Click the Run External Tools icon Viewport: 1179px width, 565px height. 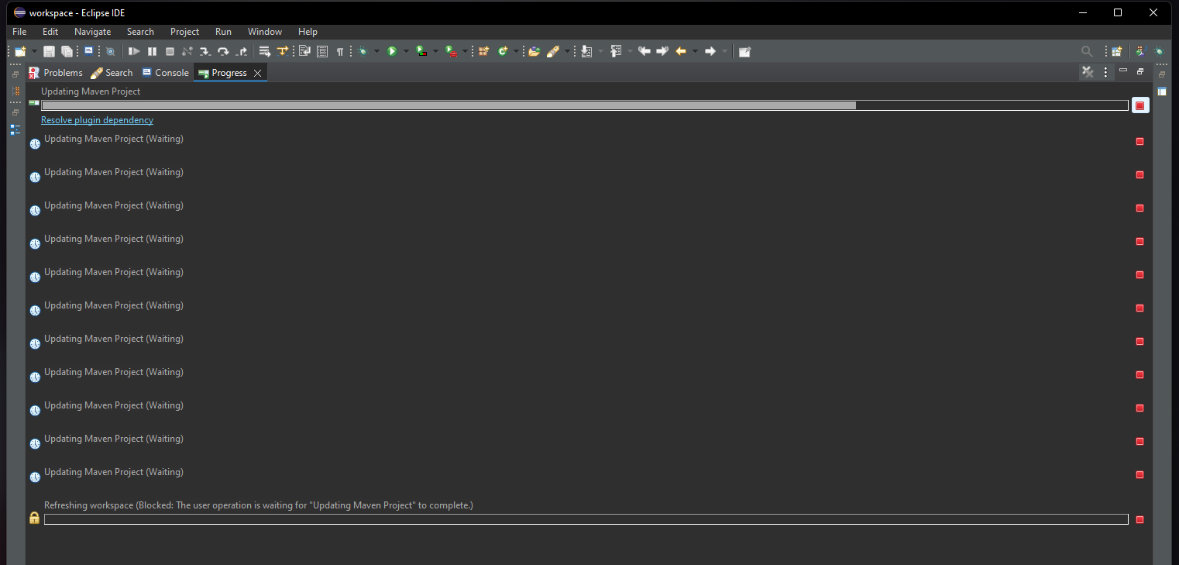pos(451,51)
